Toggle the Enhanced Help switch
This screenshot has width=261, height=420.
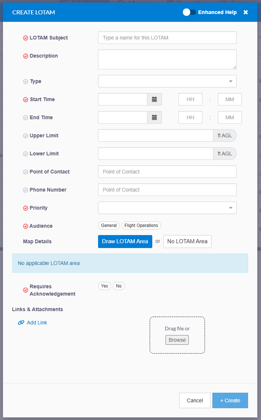coord(189,12)
